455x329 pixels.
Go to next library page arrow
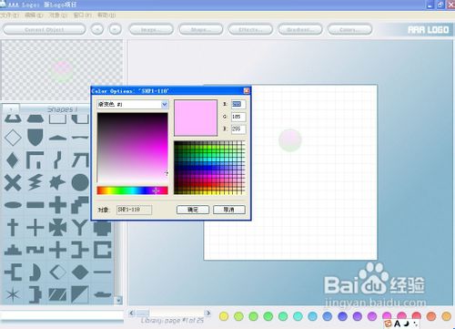(x=207, y=313)
